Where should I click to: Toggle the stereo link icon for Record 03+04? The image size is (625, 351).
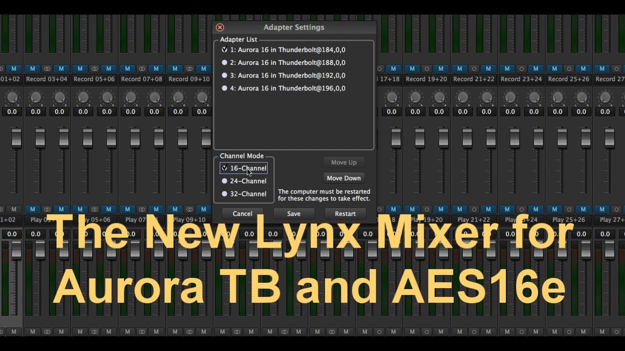click(x=47, y=69)
